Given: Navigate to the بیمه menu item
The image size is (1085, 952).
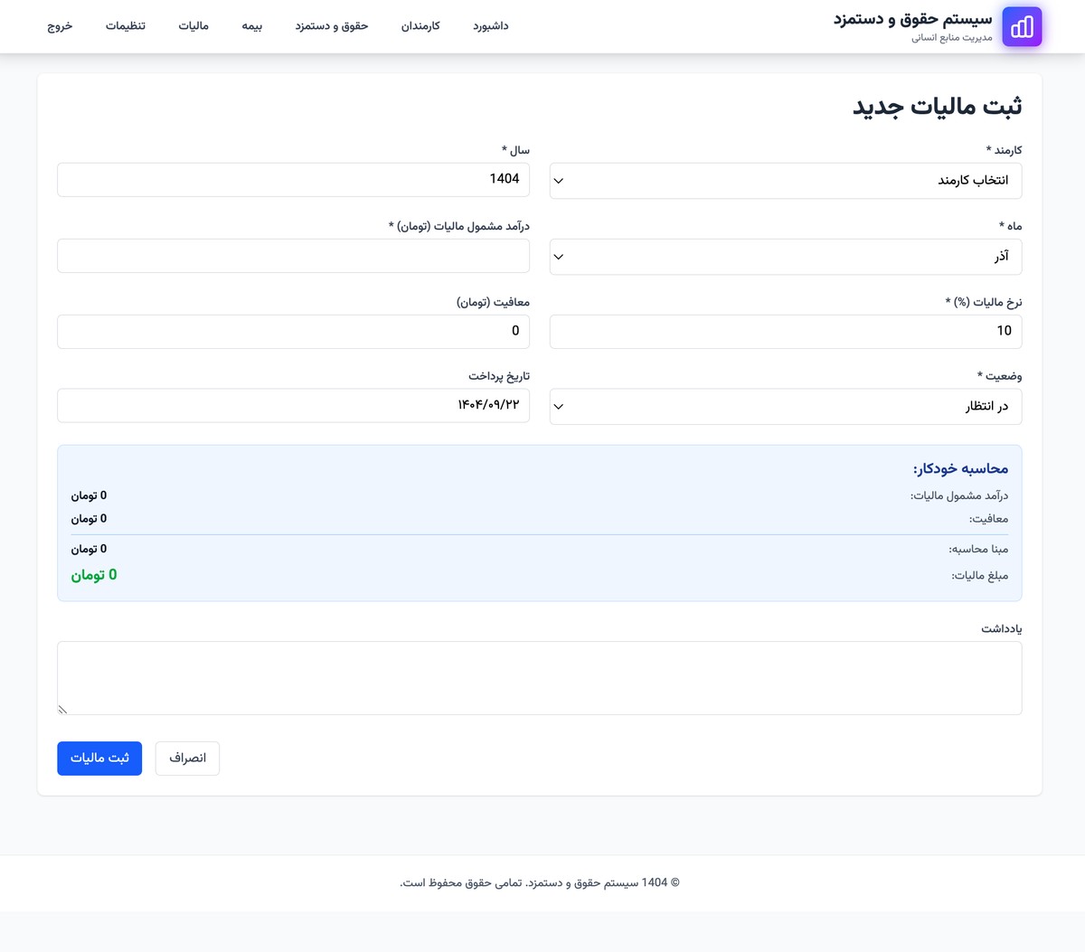Looking at the screenshot, I should pos(251,26).
